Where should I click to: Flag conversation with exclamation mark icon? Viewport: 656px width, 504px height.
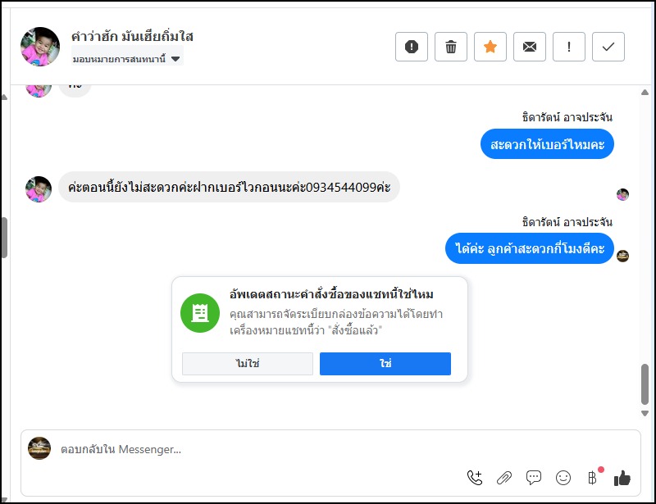pos(568,47)
